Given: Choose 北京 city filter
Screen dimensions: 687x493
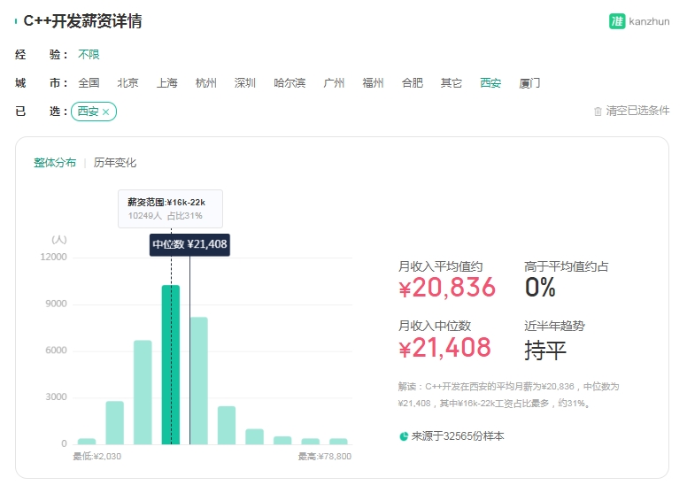Looking at the screenshot, I should tap(127, 83).
